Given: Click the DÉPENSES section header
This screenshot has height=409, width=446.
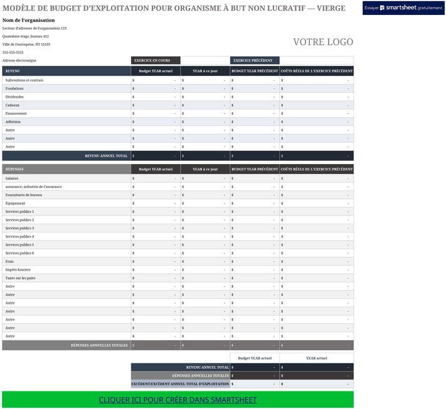Looking at the screenshot, I should click(x=66, y=169).
